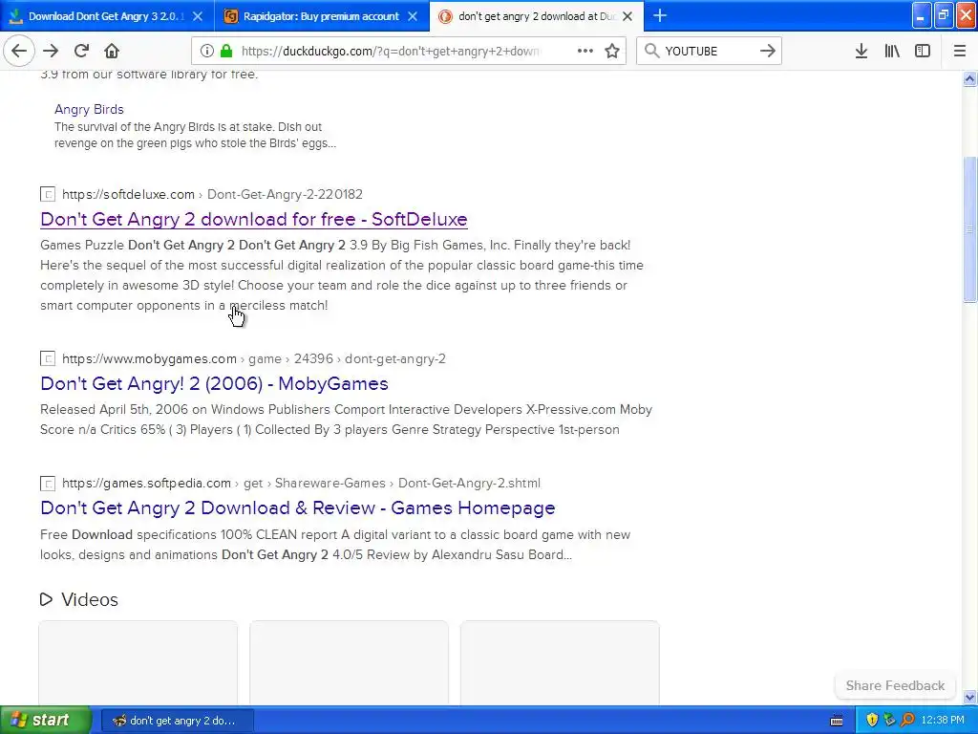Go back to the previous page
Viewport: 978px width, 734px height.
pos(19,51)
